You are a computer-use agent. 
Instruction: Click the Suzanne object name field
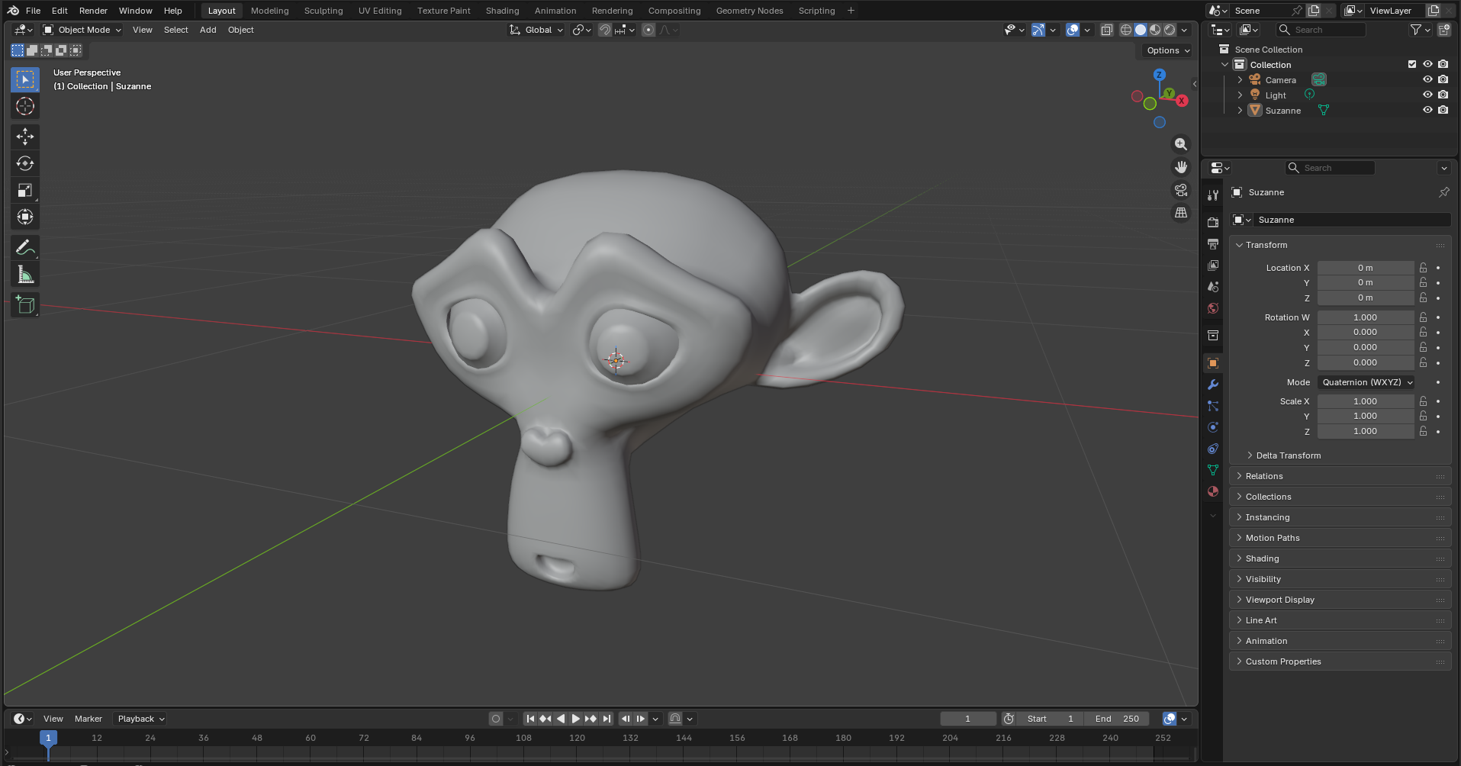(1350, 220)
